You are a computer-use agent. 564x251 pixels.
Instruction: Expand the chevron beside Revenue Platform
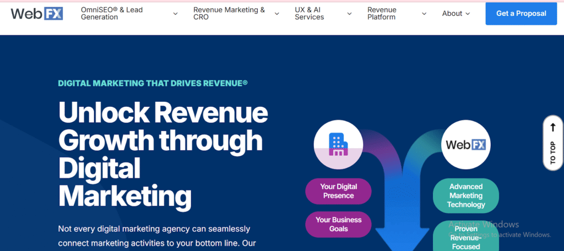424,14
